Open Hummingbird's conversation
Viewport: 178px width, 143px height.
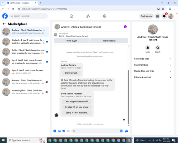[25, 92]
